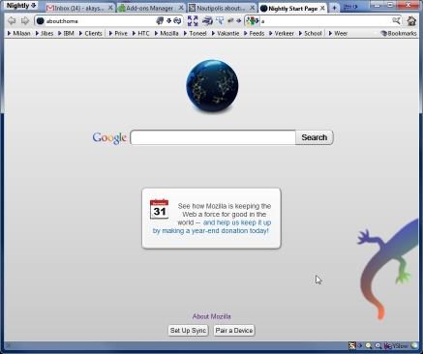Image resolution: width=423 pixels, height=354 pixels.
Task: Click the printer icon in toolbar
Action: point(207,21)
